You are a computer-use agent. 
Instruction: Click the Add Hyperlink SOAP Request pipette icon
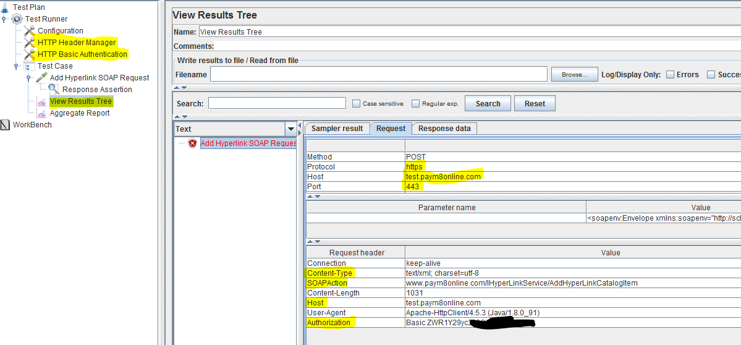[41, 77]
